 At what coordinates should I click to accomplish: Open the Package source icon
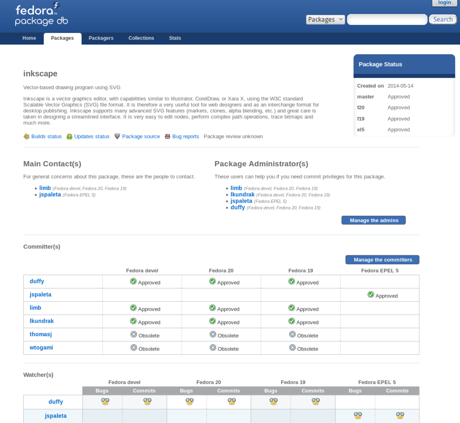coord(117,136)
